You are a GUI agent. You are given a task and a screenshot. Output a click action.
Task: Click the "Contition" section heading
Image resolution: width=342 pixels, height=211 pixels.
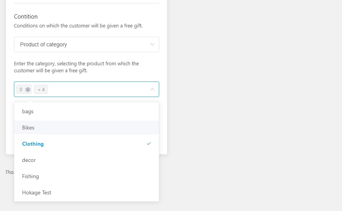(x=26, y=17)
